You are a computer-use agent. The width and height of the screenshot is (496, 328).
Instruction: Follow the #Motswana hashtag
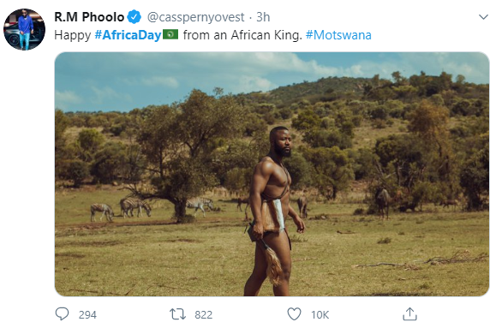click(x=338, y=35)
